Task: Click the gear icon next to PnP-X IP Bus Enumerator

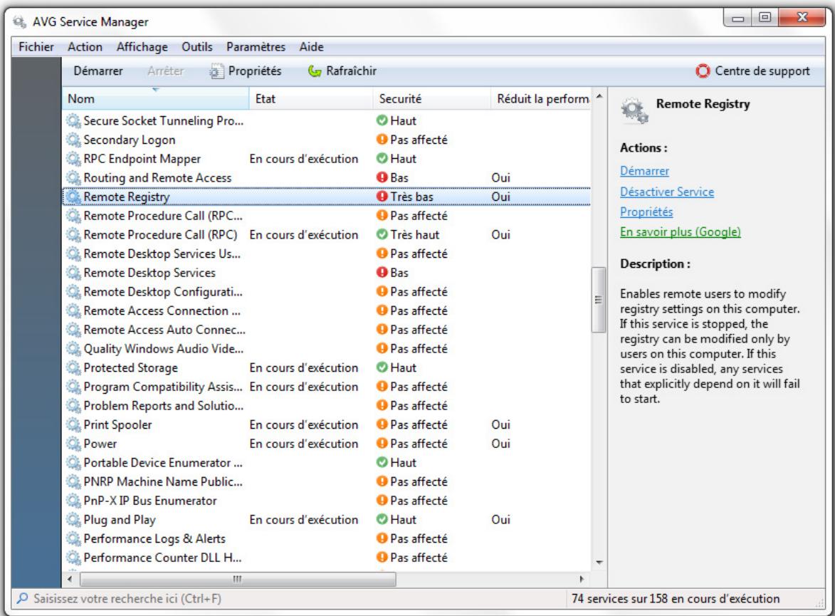Action: (73, 501)
